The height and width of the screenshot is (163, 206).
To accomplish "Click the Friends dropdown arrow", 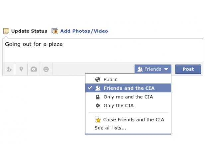I will point(166,69).
